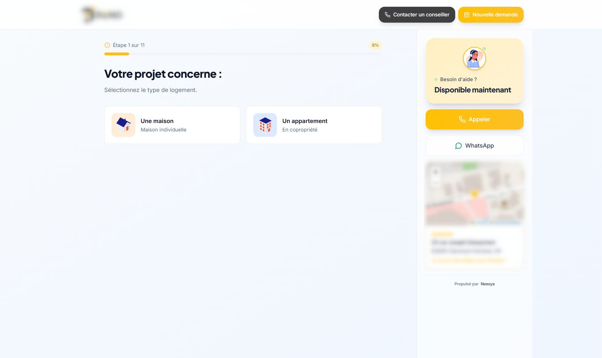Screen dimensions: 602x358
Task: Click the 9% progress badge
Action: pyautogui.click(x=375, y=45)
